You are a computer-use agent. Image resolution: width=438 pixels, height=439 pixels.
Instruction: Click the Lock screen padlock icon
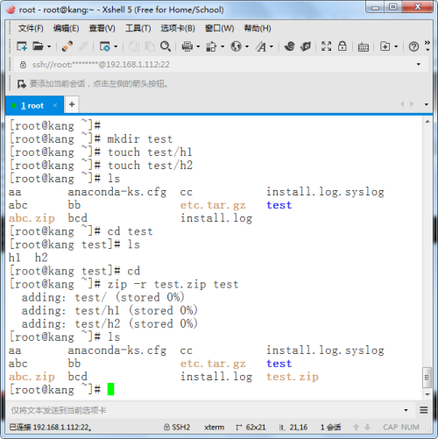click(x=343, y=46)
